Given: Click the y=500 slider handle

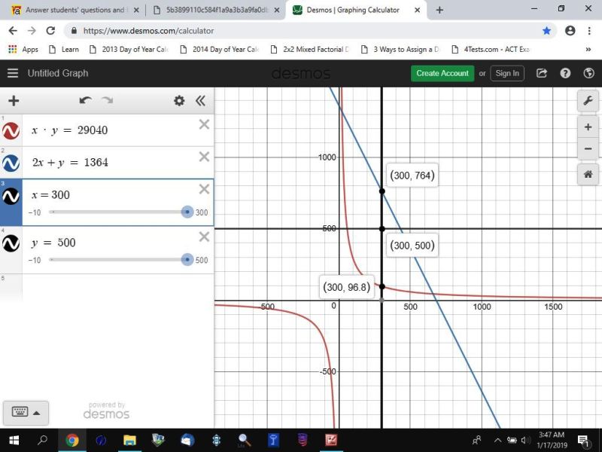Looking at the screenshot, I should (187, 259).
